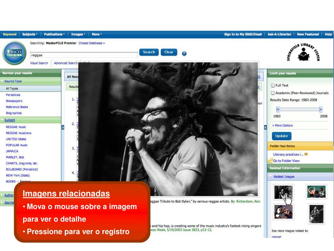334x251 pixels.
Task: Tick the Full Text checkbox
Action: tap(273, 85)
